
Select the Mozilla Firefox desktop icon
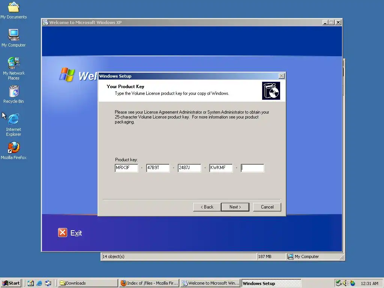click(13, 151)
